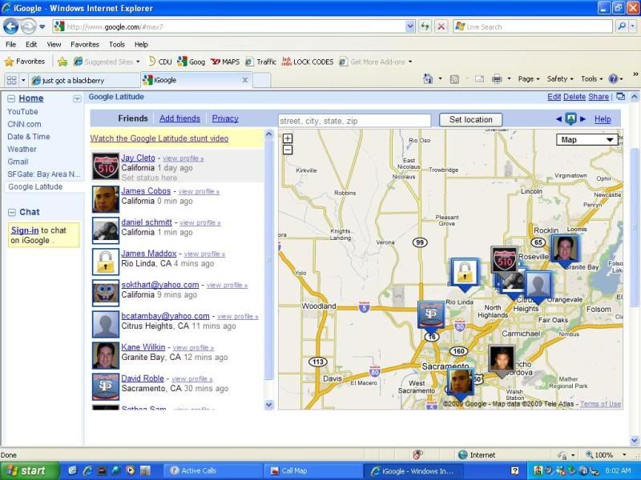Open Terms of Use link on map
The height and width of the screenshot is (480, 641).
600,404
